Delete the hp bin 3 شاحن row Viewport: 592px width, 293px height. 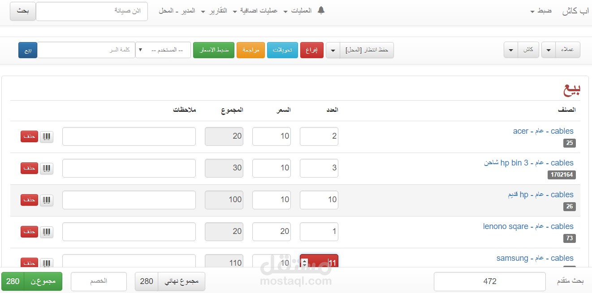pos(30,168)
